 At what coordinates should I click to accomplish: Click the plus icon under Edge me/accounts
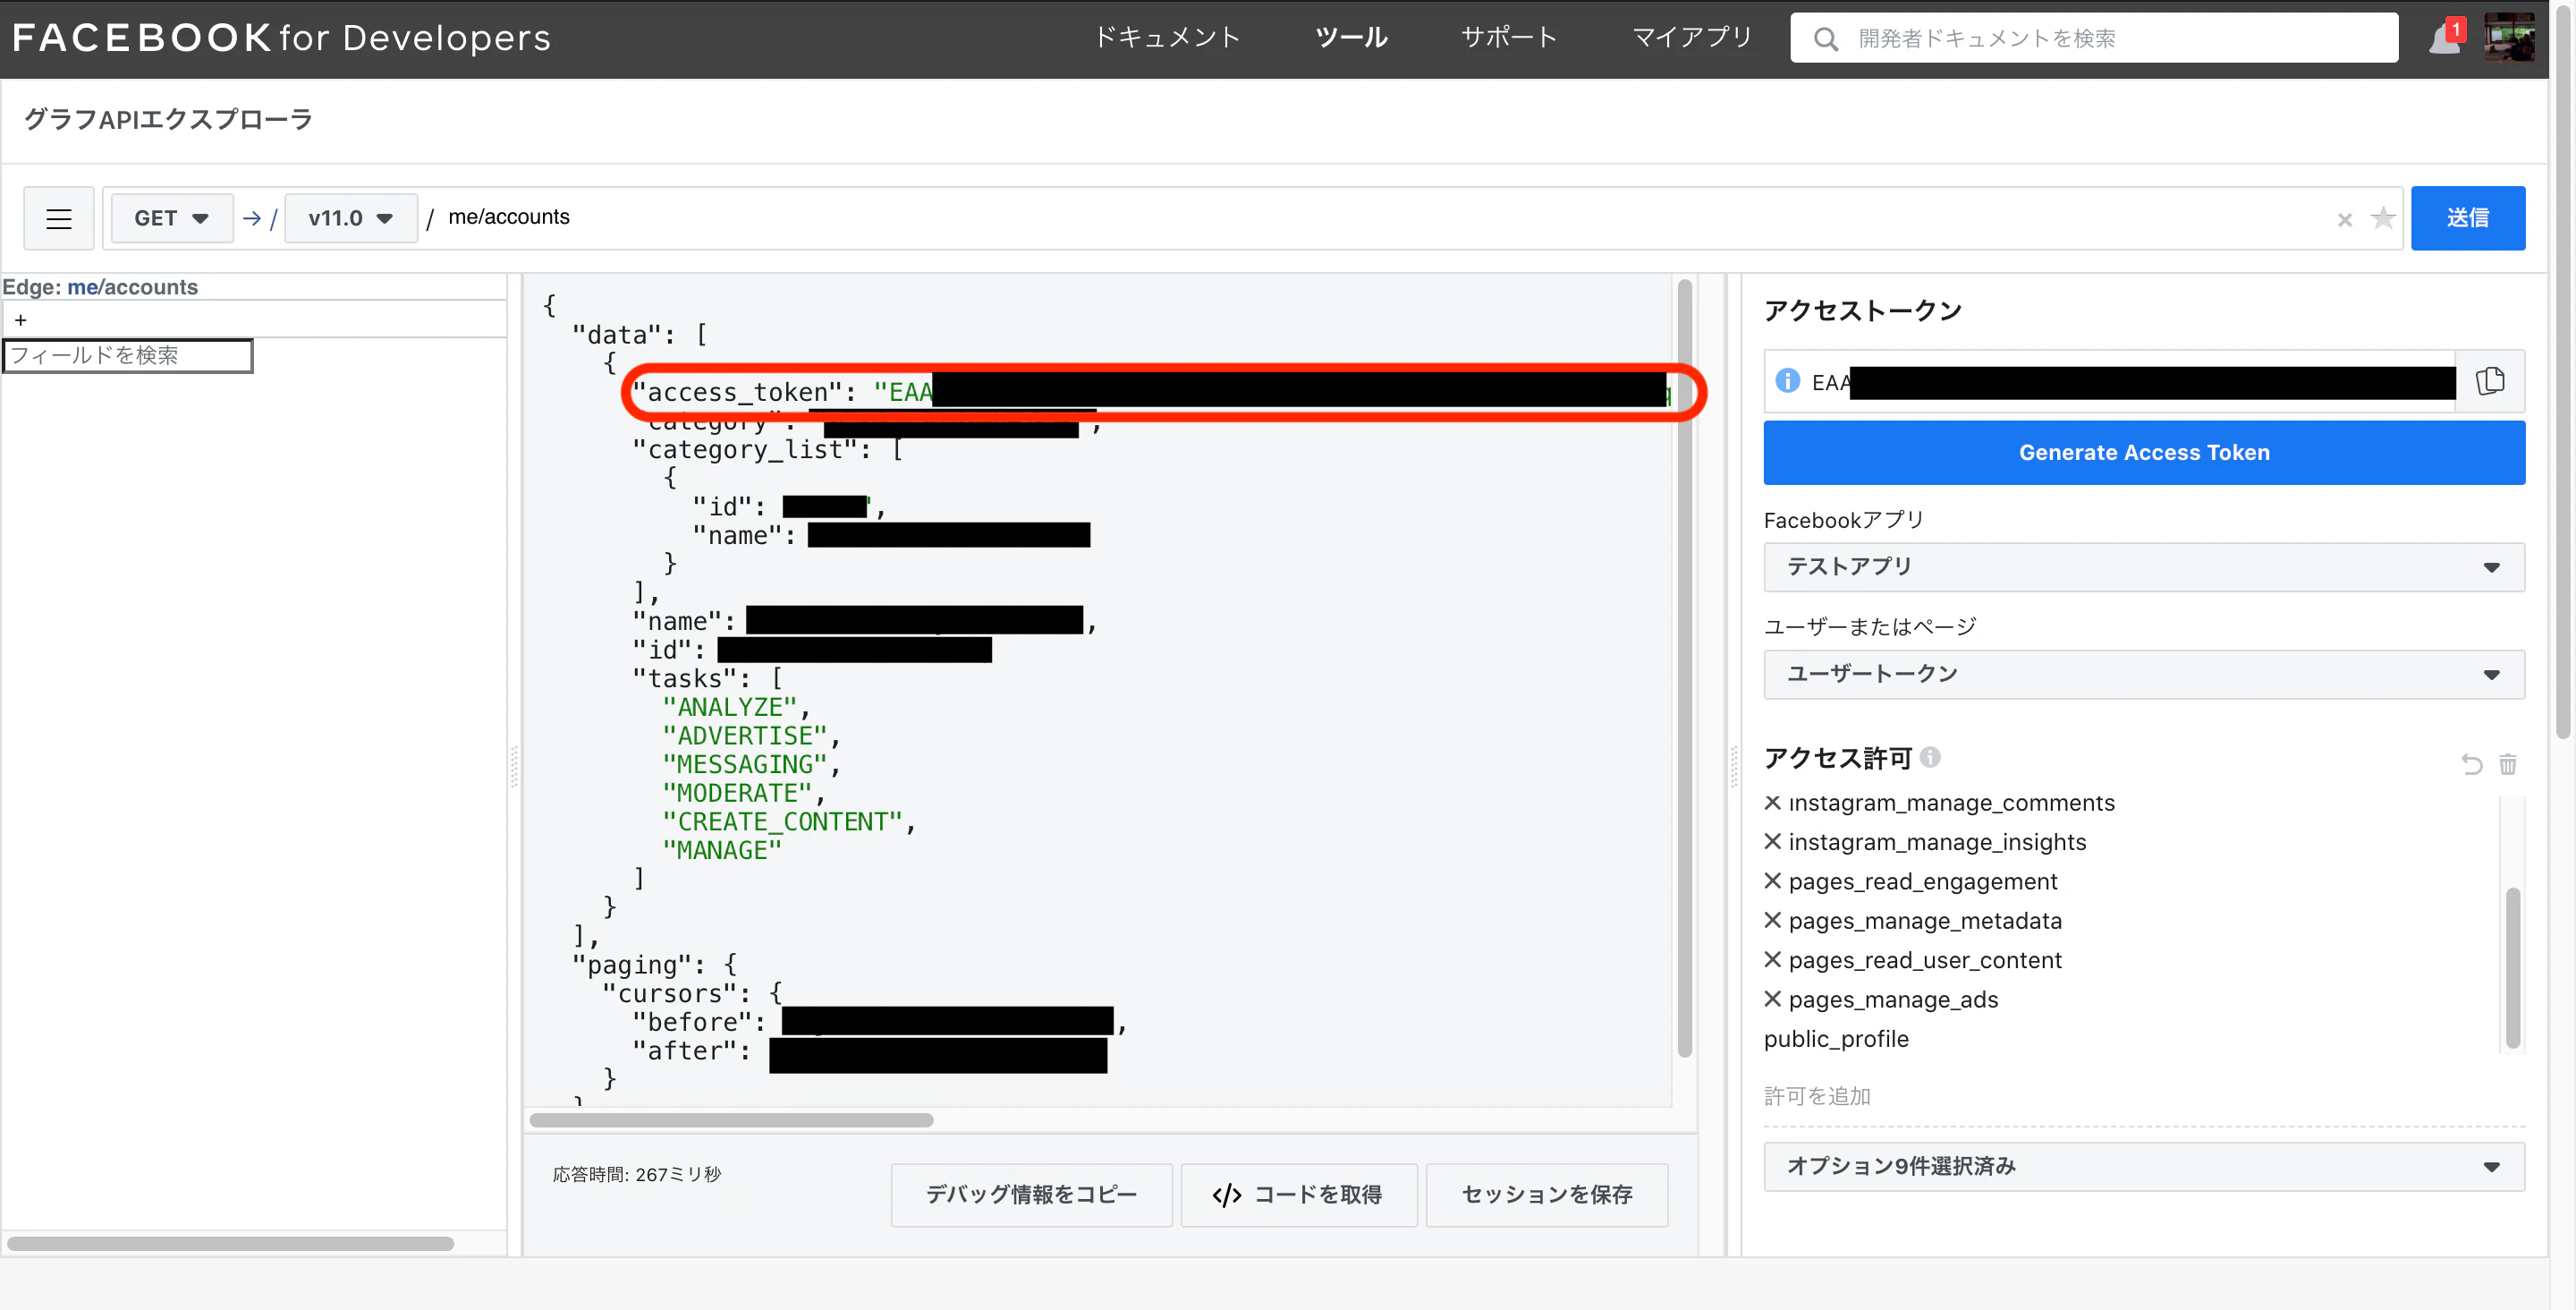tap(20, 320)
